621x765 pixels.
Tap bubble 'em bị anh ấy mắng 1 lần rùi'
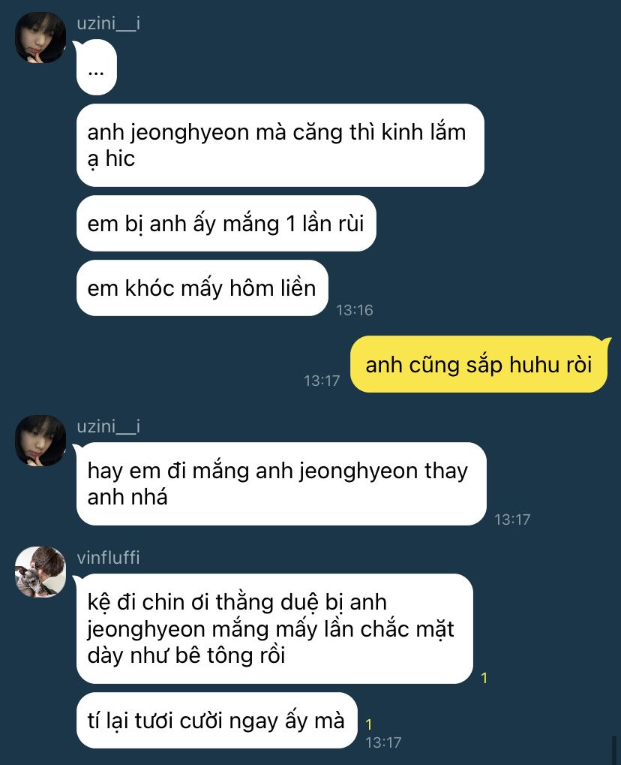(x=226, y=224)
